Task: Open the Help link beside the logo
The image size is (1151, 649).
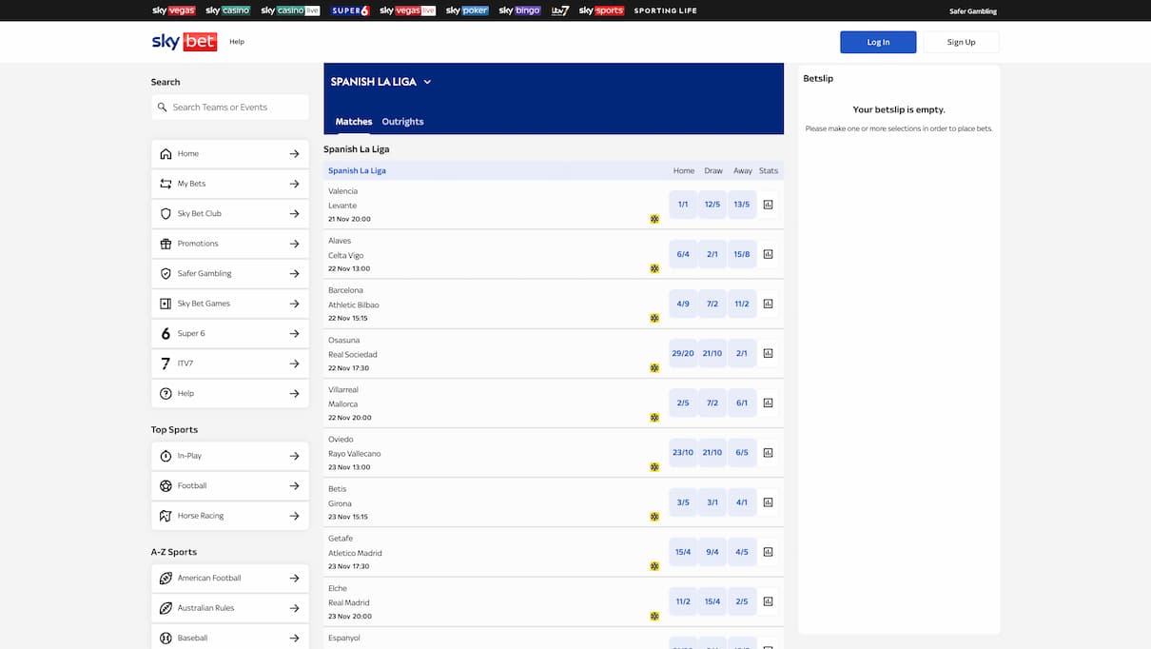Action: point(237,42)
